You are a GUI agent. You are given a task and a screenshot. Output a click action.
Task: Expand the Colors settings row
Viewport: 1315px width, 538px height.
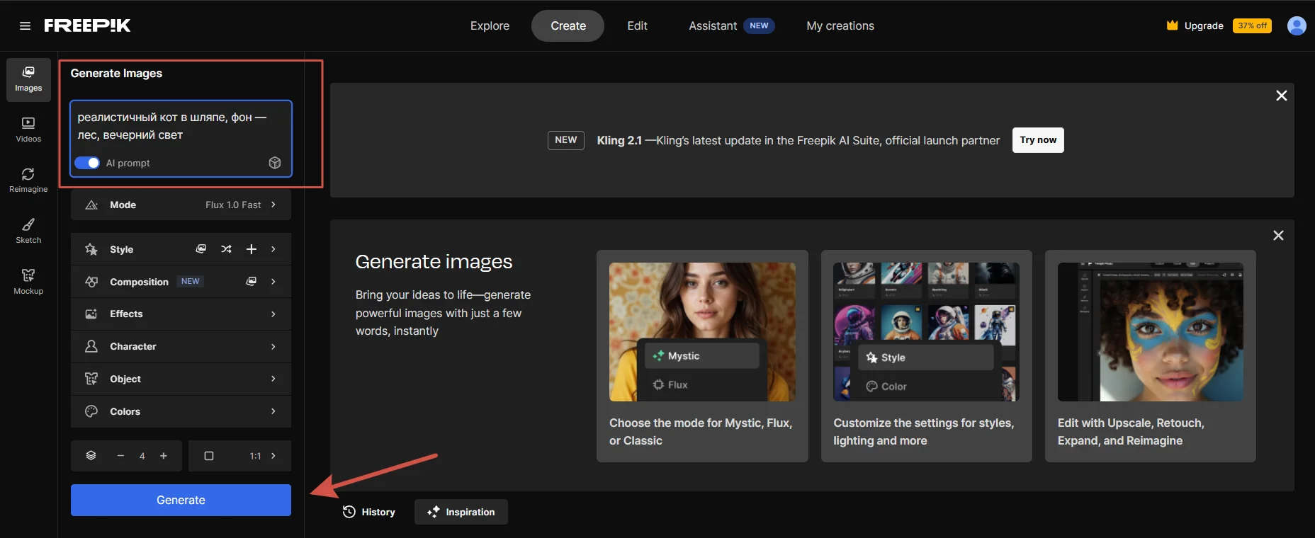pos(181,411)
